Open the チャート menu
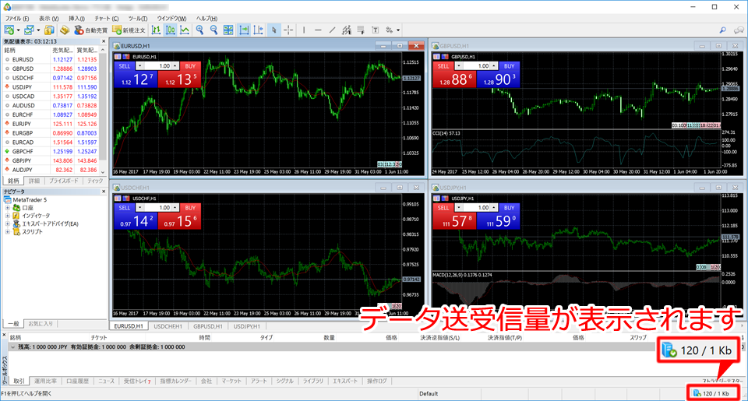748x401 pixels. [x=106, y=18]
